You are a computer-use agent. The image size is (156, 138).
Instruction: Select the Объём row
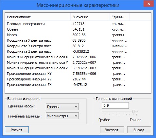point(78,29)
